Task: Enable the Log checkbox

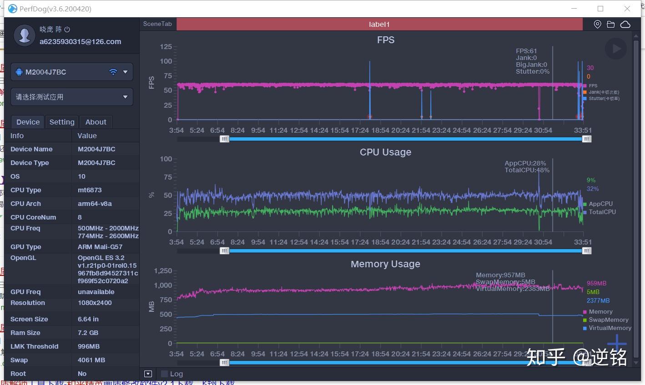Action: 165,374
